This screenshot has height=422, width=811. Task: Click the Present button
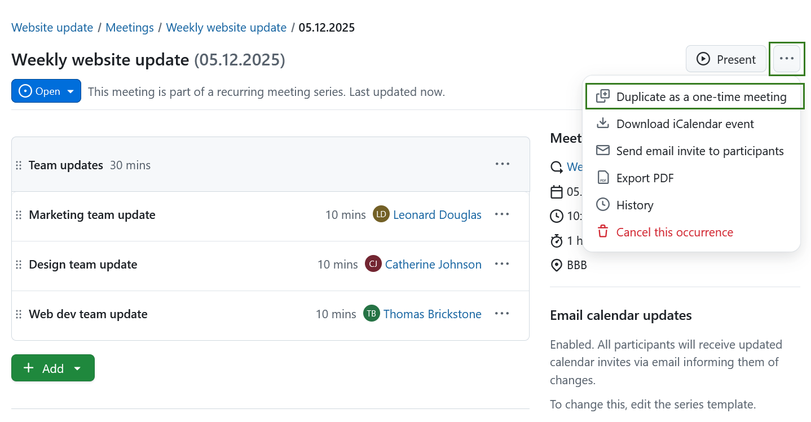(726, 59)
